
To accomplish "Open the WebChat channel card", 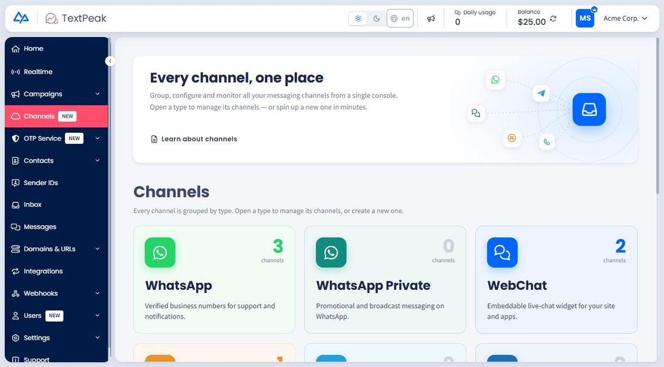I will coord(557,280).
